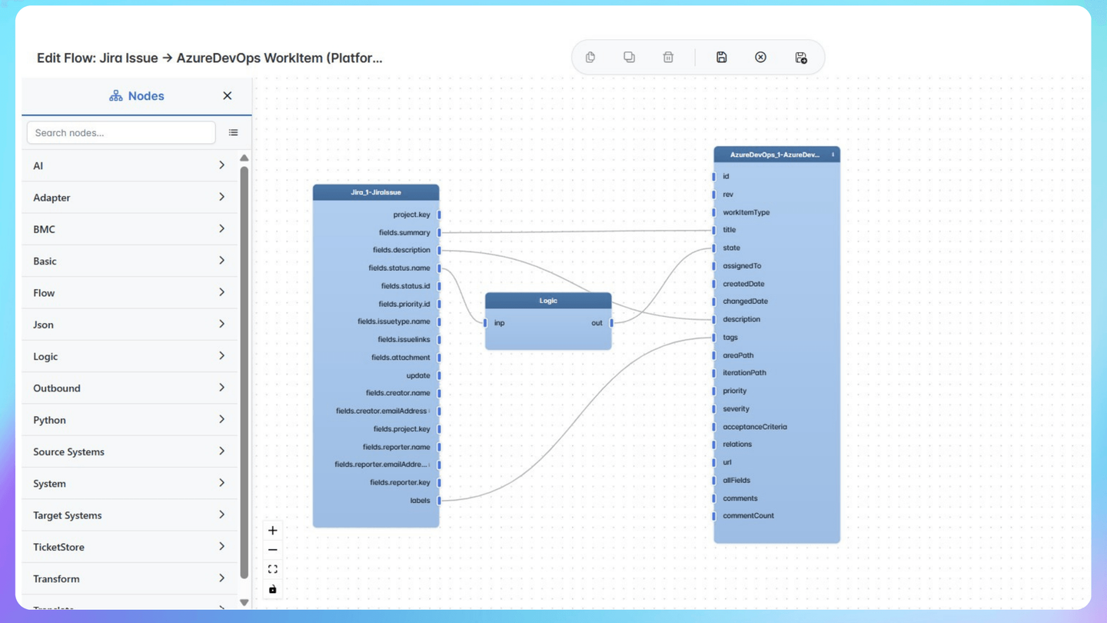This screenshot has height=623, width=1107.
Task: Click the iterationPath field label
Action: 744,373
